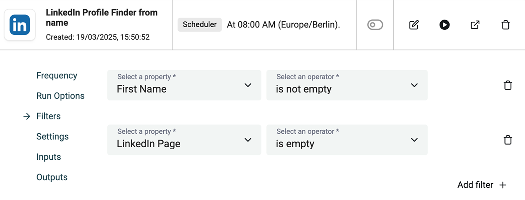Click the LinkedIn app logo icon
This screenshot has height=200, width=525.
click(20, 25)
